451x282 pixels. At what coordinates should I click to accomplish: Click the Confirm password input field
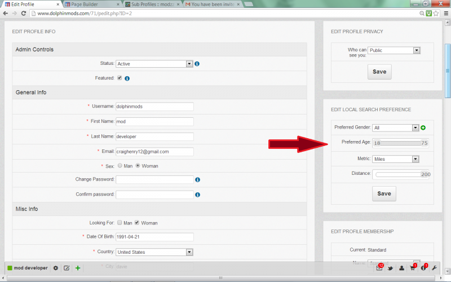154,195
